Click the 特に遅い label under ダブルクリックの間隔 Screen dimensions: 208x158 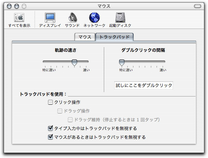point(126,70)
